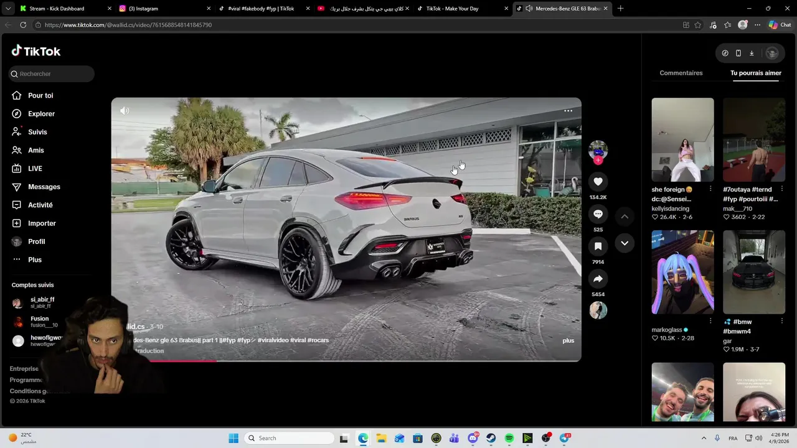Open browser settings ellipsis menu

[757, 25]
